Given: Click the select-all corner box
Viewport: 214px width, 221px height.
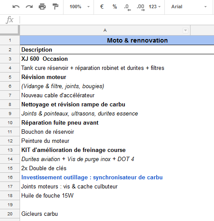Looking at the screenshot, I should [x=10, y=30].
